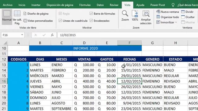Click the lightbulb Tell me icon

point(173,5)
